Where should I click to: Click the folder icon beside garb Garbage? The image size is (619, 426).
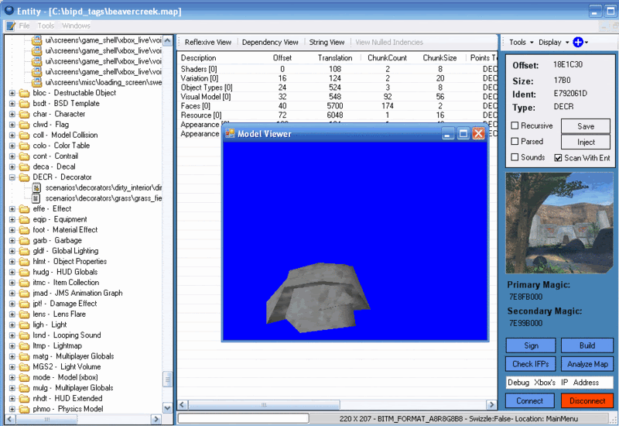click(25, 241)
